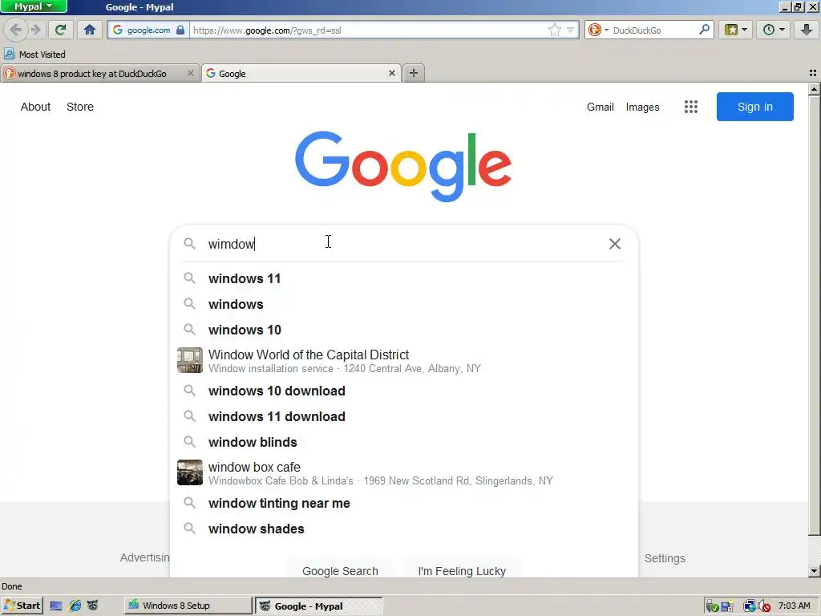
Task: Close the Google tab
Action: 391,73
